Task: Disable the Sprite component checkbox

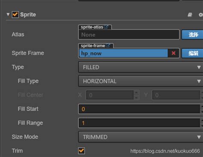Action: point(15,15)
